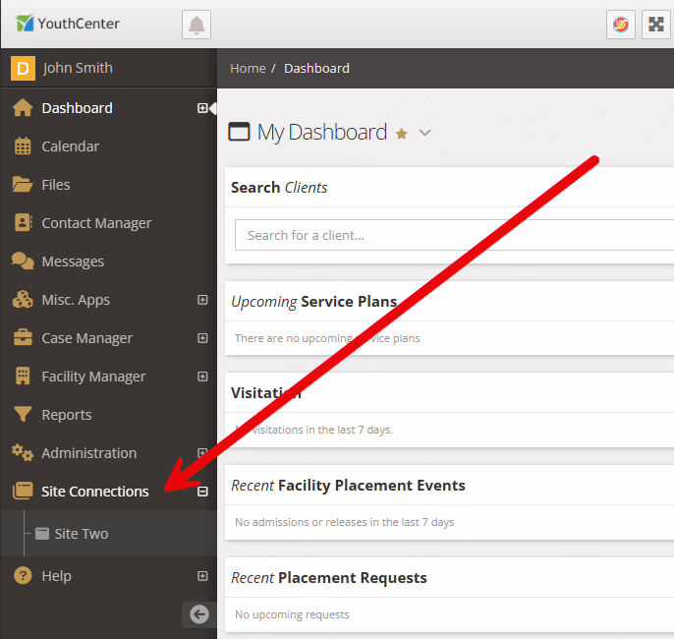Open Contact Manager in the sidebar

(x=96, y=223)
